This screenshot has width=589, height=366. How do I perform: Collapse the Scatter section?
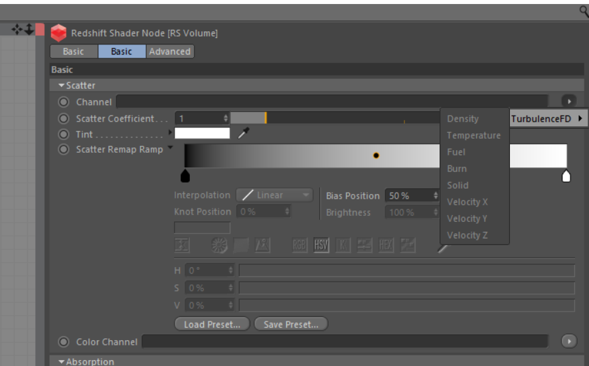click(61, 86)
